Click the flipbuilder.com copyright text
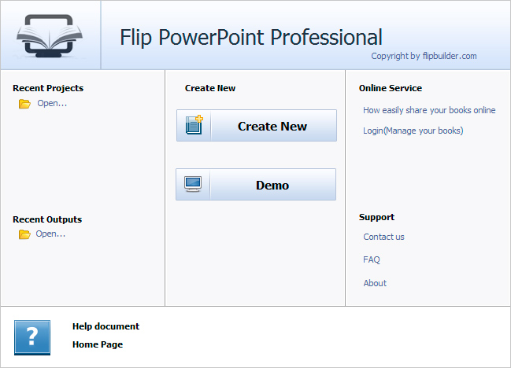Screen dimensions: 511x368 pos(424,56)
